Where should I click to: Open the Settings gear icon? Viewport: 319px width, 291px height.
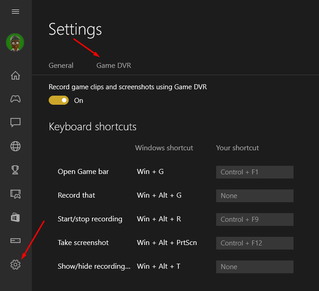pyautogui.click(x=15, y=265)
